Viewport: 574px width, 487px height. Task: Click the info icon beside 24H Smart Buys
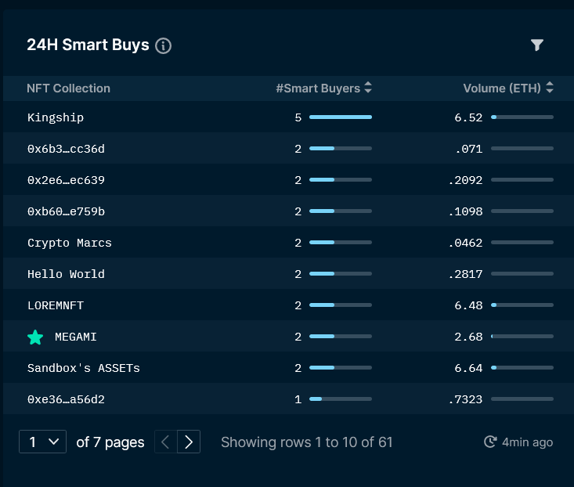163,45
